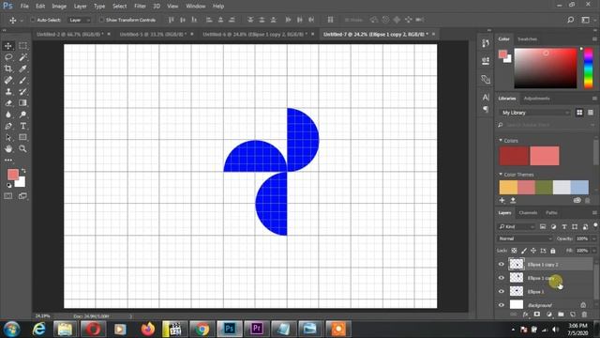Hide the Ellipse 1 copy layer
The width and height of the screenshot is (600, 338).
[502, 278]
